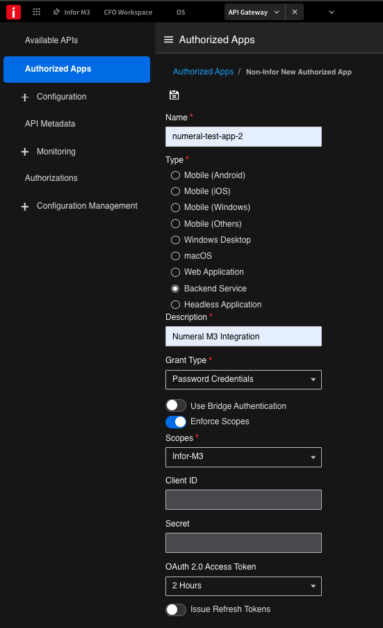Open the app launcher grid icon
Screen dimensions: 383x628
coord(36,12)
